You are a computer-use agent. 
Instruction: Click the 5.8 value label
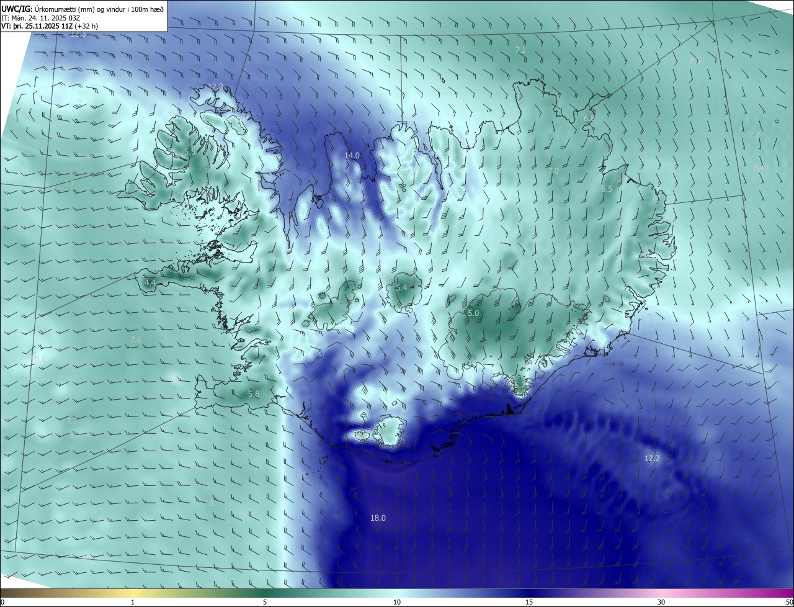click(254, 393)
